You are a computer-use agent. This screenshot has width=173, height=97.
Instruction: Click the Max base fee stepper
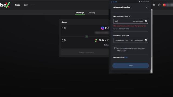145,21
